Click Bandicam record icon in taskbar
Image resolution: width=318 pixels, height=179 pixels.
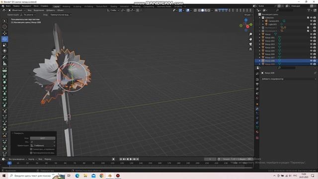tap(118, 176)
